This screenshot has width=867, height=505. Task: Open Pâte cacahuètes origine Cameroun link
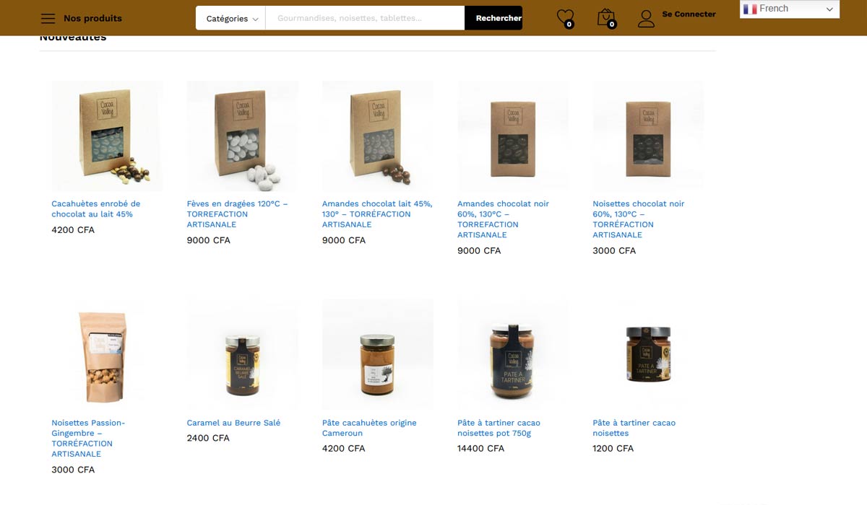tap(369, 428)
